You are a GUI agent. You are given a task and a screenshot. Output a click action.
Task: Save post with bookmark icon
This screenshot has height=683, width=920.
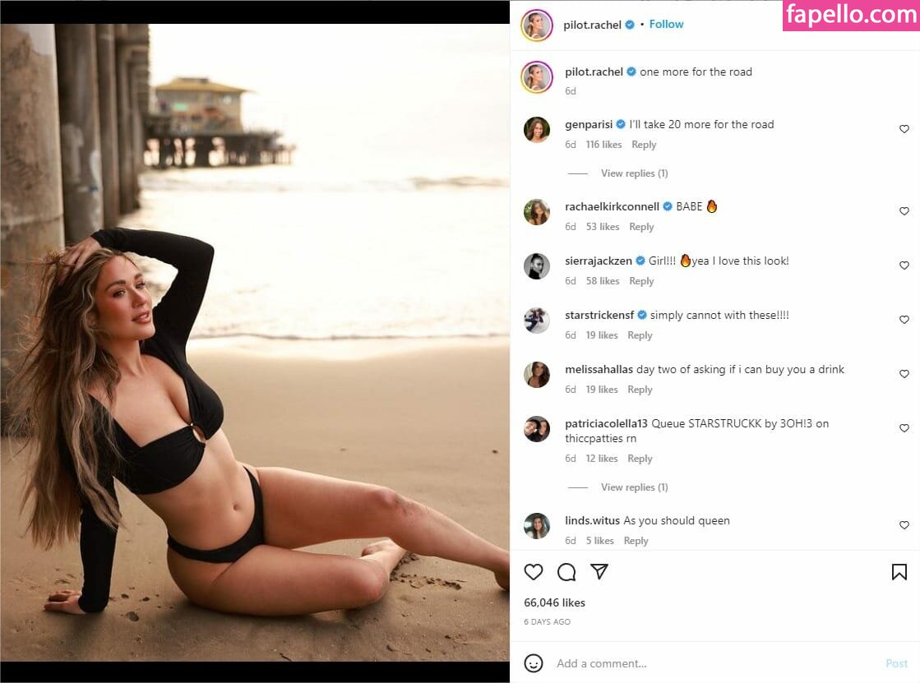(899, 571)
